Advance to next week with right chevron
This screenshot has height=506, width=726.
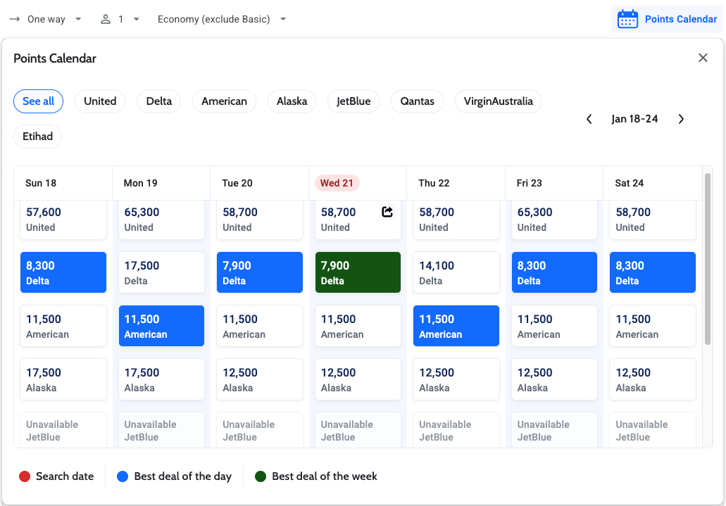[x=681, y=119]
